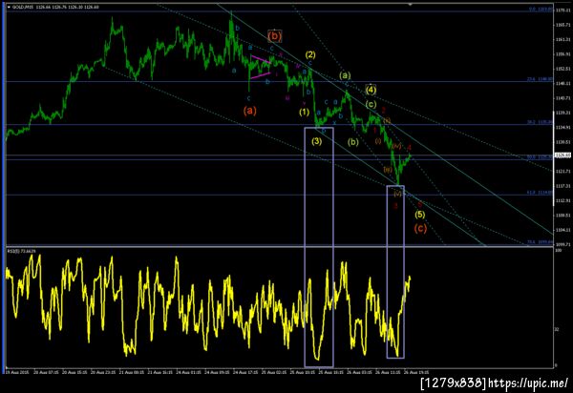Click the 24 Aug 09:15 time label

[x=218, y=373]
